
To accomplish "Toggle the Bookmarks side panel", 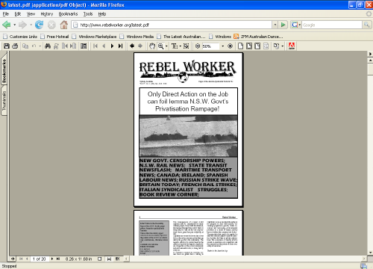I will (4, 71).
